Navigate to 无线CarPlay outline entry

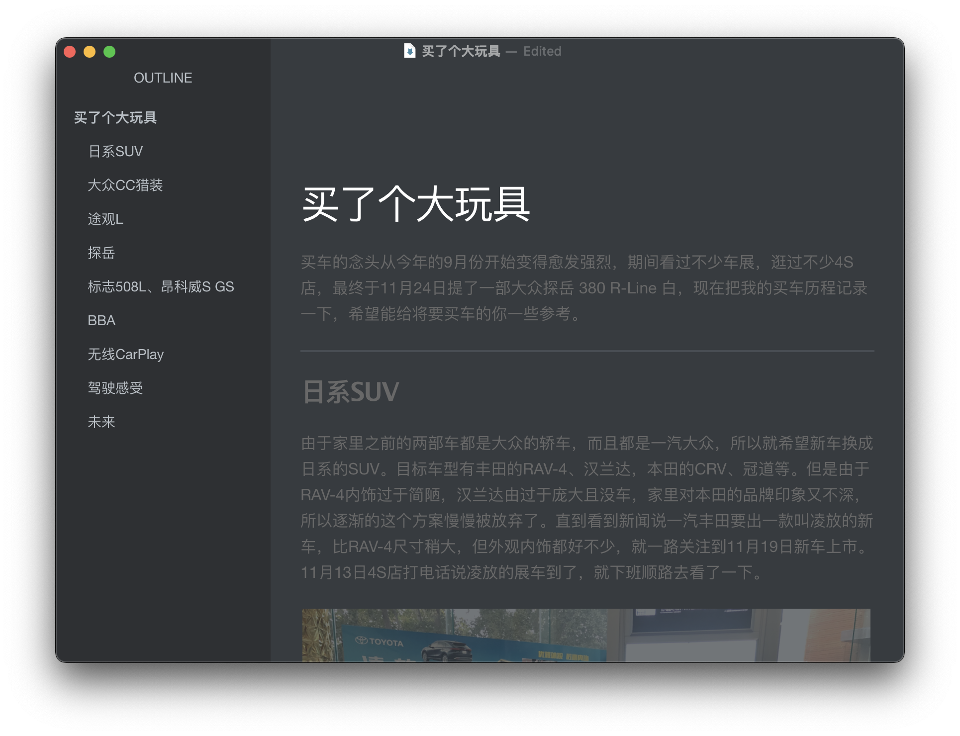[125, 355]
